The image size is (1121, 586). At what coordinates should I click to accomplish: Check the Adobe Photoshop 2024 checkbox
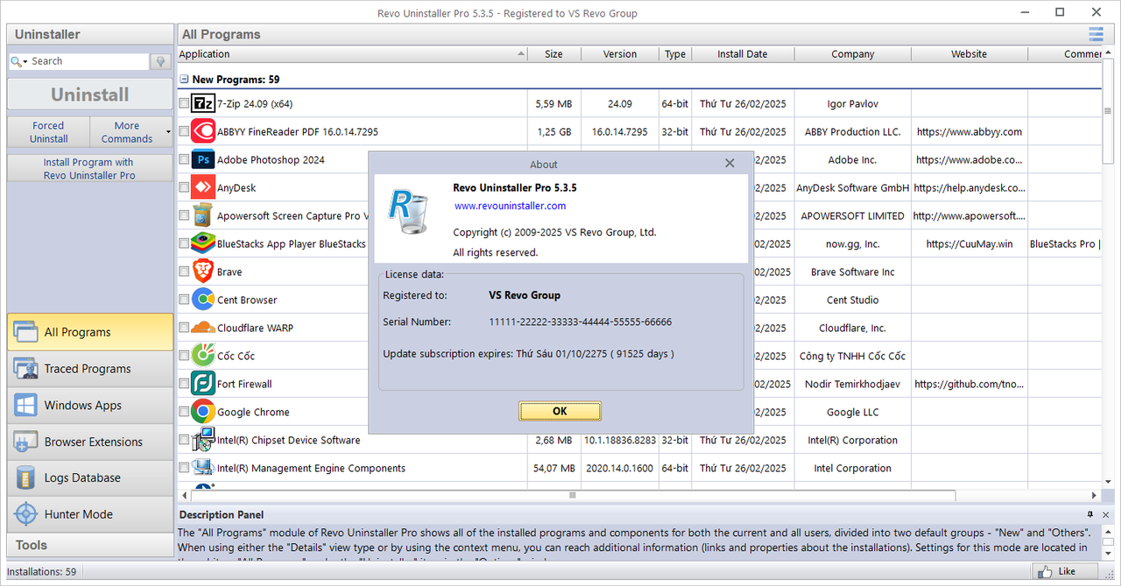[184, 159]
